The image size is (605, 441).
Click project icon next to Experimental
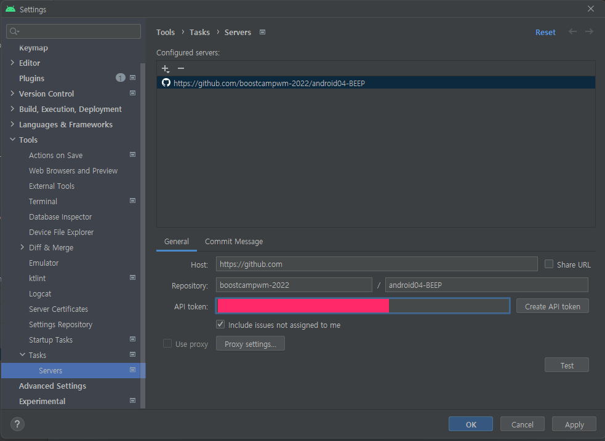pos(133,400)
